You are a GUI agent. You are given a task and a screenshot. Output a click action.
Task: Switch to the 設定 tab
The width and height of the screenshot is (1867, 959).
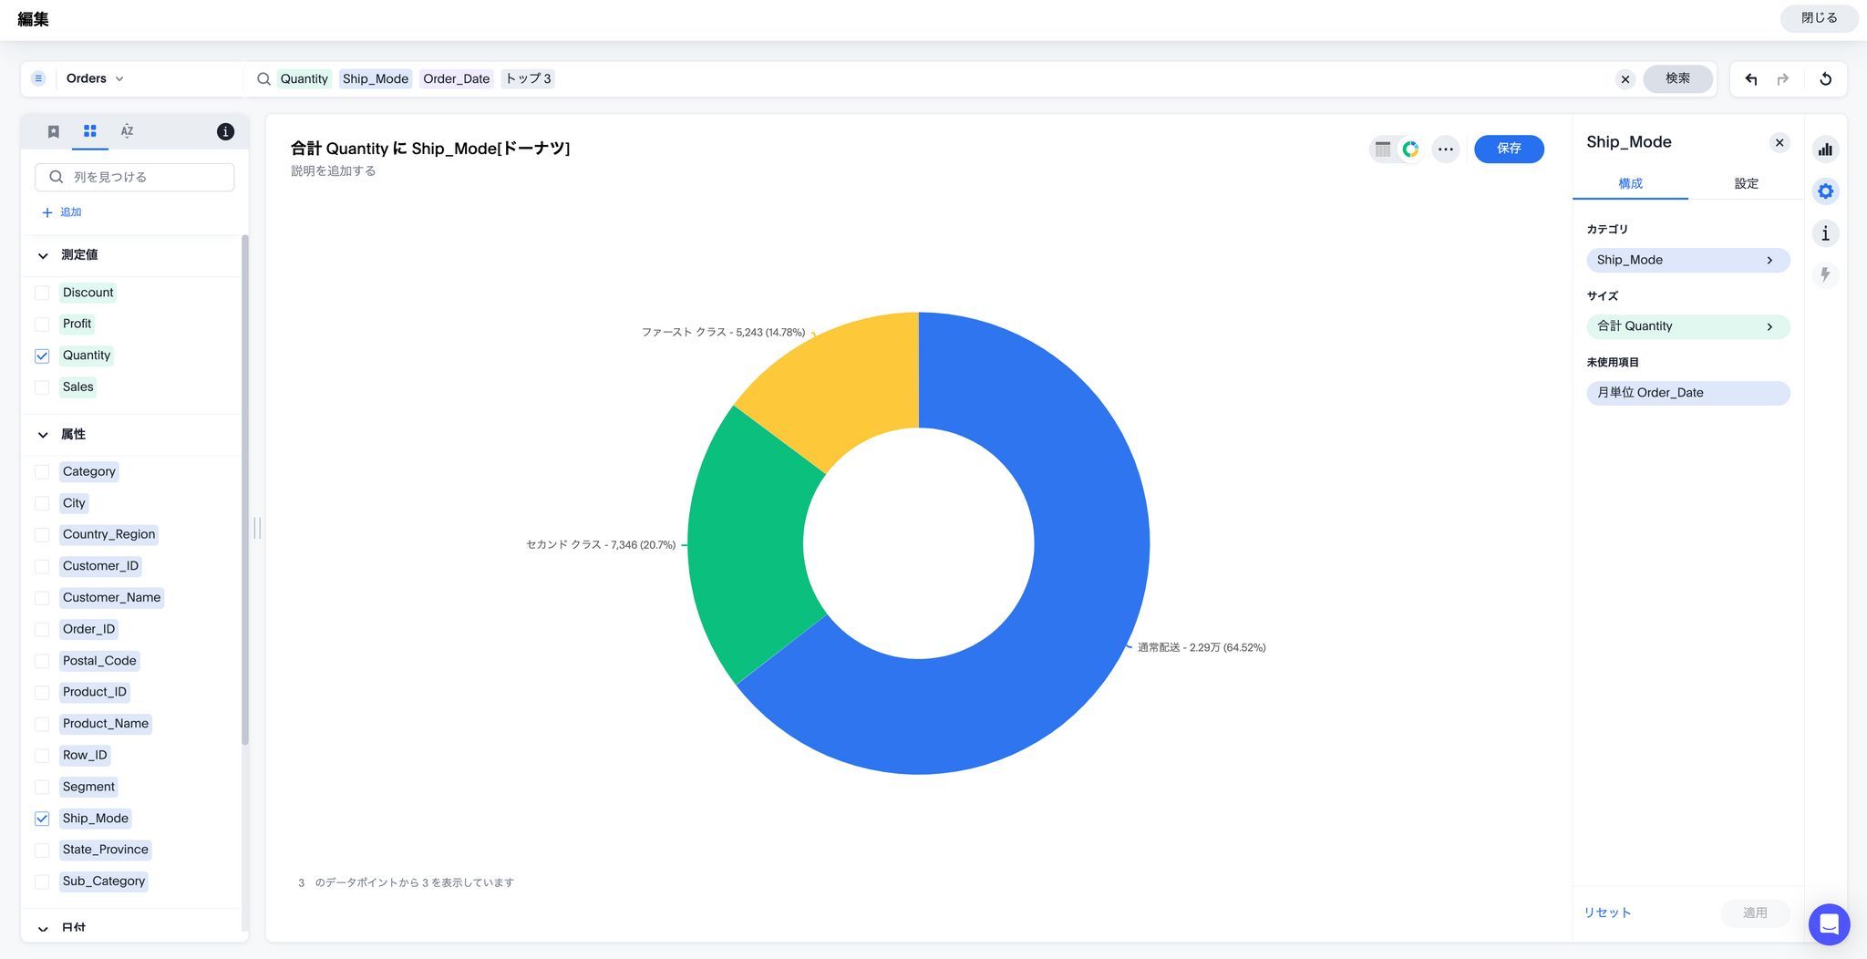(1746, 184)
